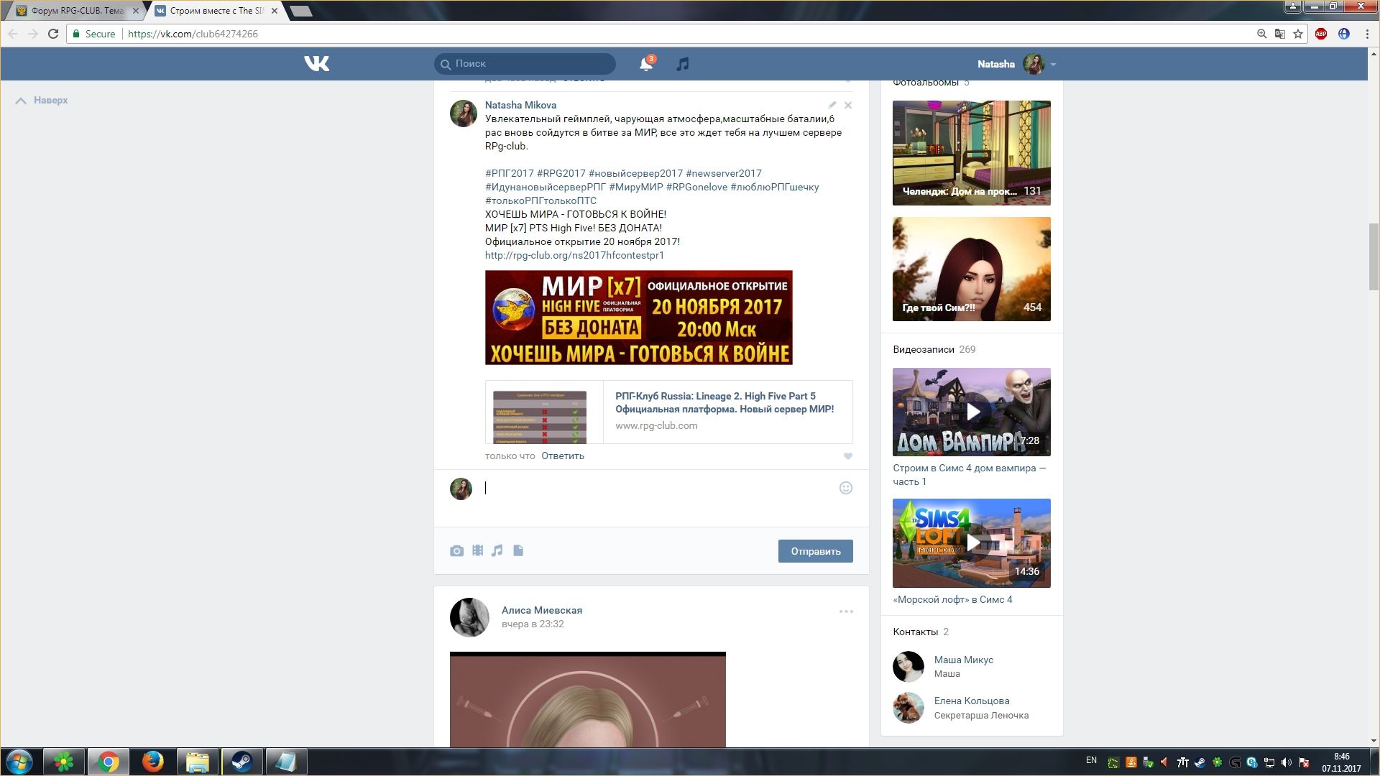
Task: Delete Natasha Mikova's comment with the X icon
Action: point(848,105)
